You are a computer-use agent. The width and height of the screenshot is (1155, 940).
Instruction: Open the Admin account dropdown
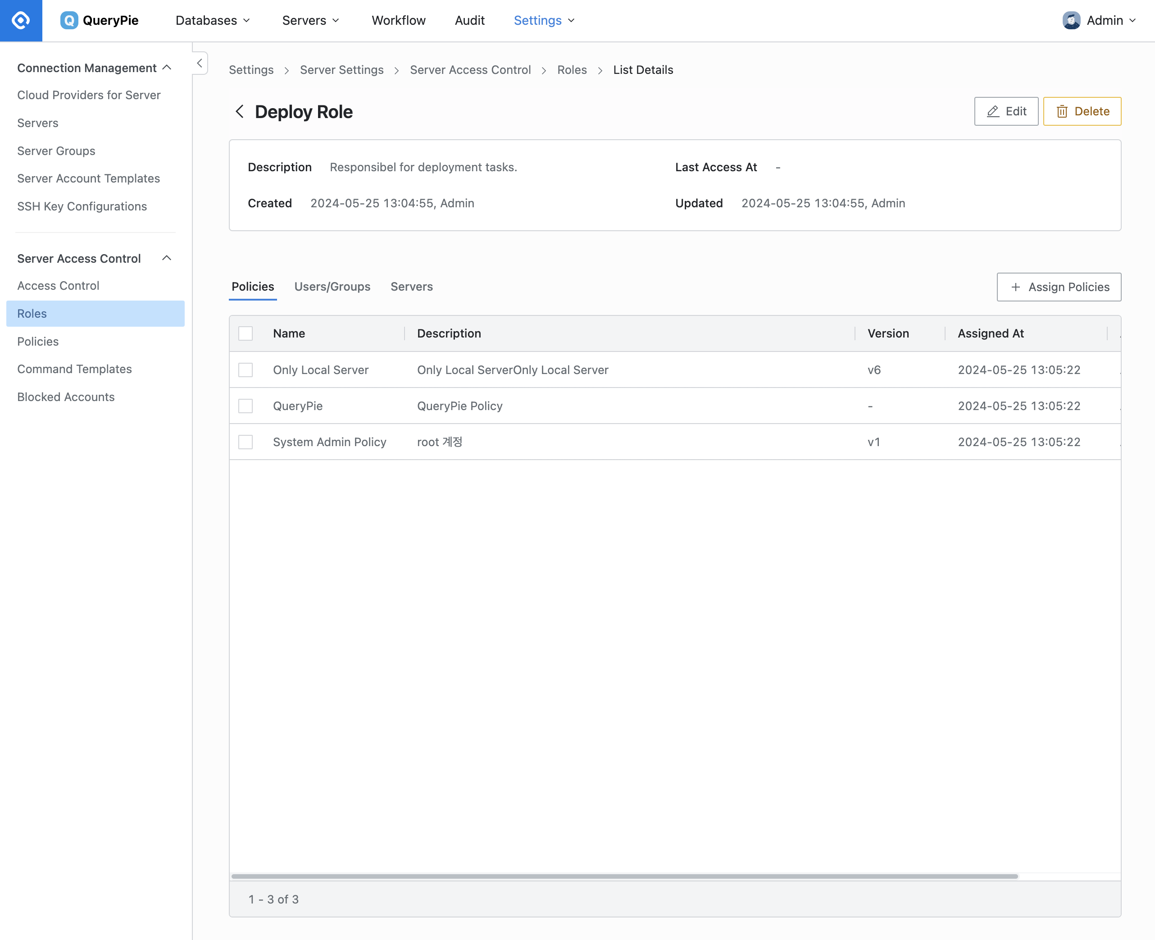pos(1110,21)
